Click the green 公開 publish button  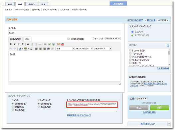coord(159,108)
